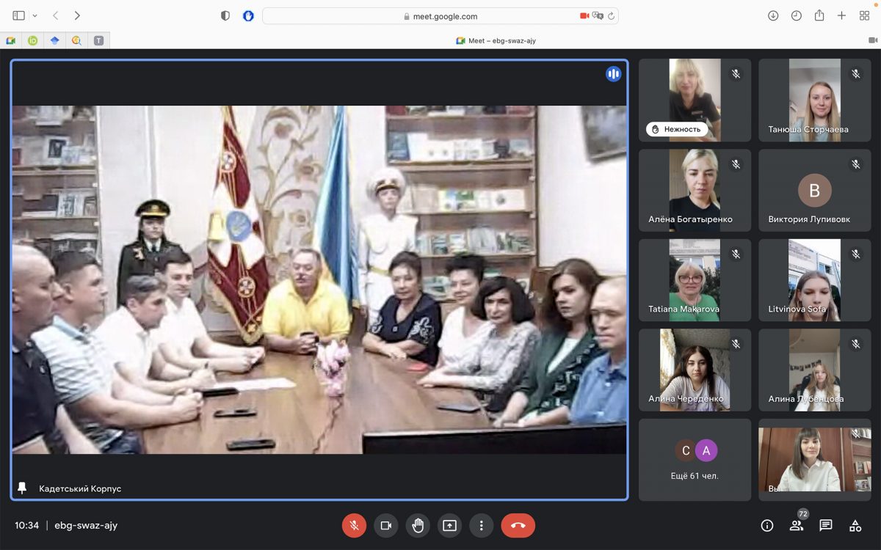
Task: Open the in-call chat panel
Action: click(x=826, y=525)
